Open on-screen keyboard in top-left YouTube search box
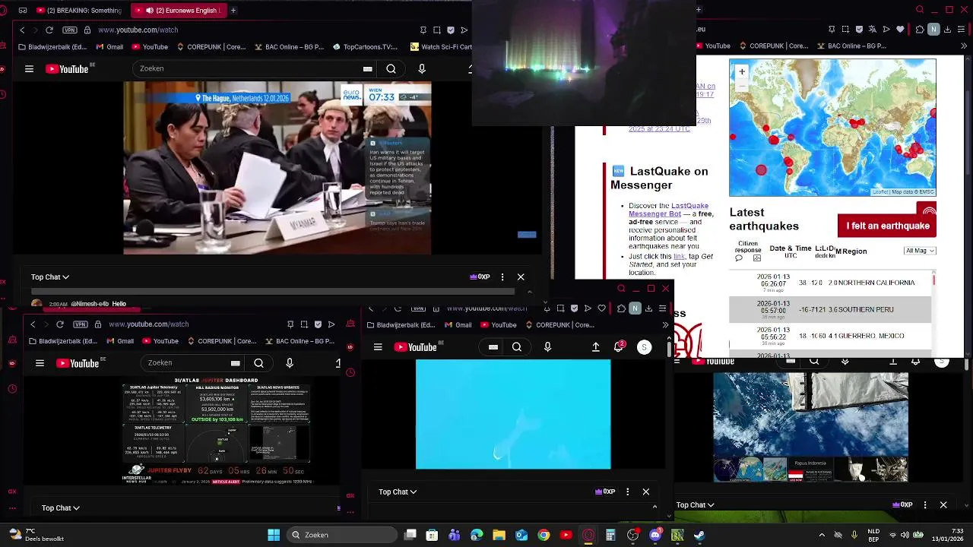The width and height of the screenshot is (973, 547). [368, 68]
